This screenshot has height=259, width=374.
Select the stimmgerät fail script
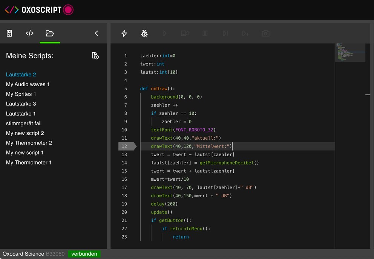point(24,123)
